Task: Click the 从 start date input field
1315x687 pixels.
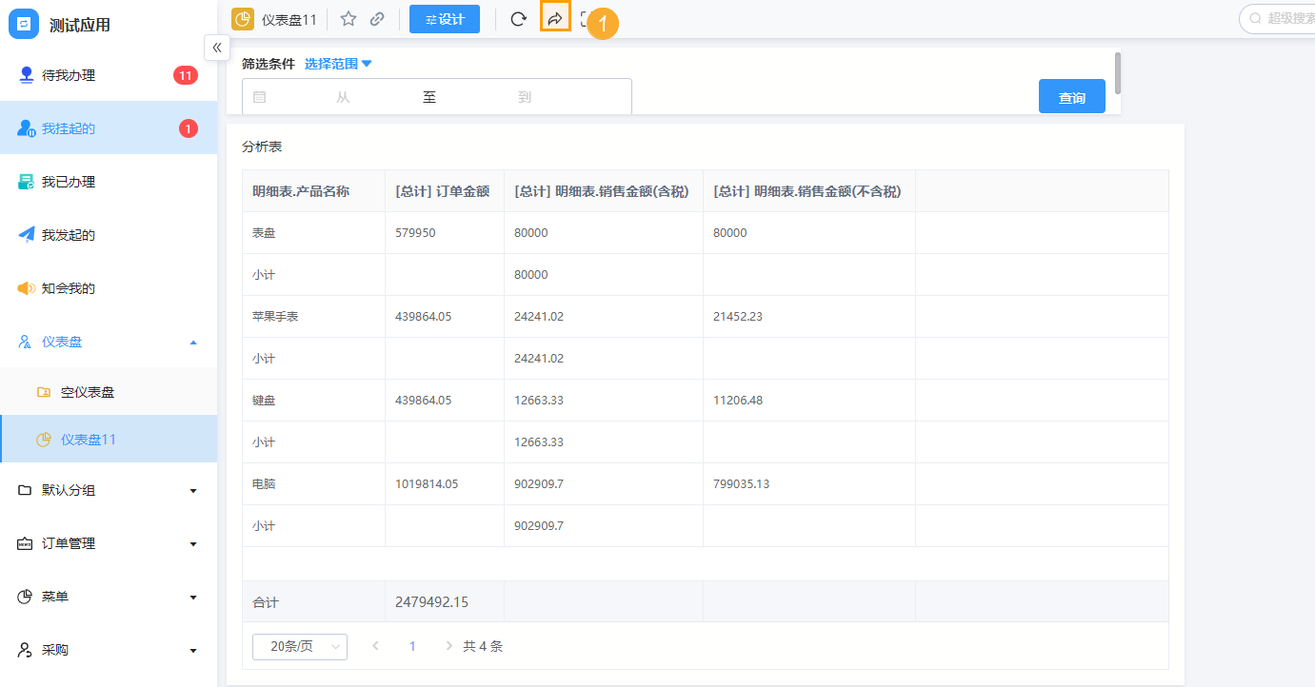Action: point(343,97)
